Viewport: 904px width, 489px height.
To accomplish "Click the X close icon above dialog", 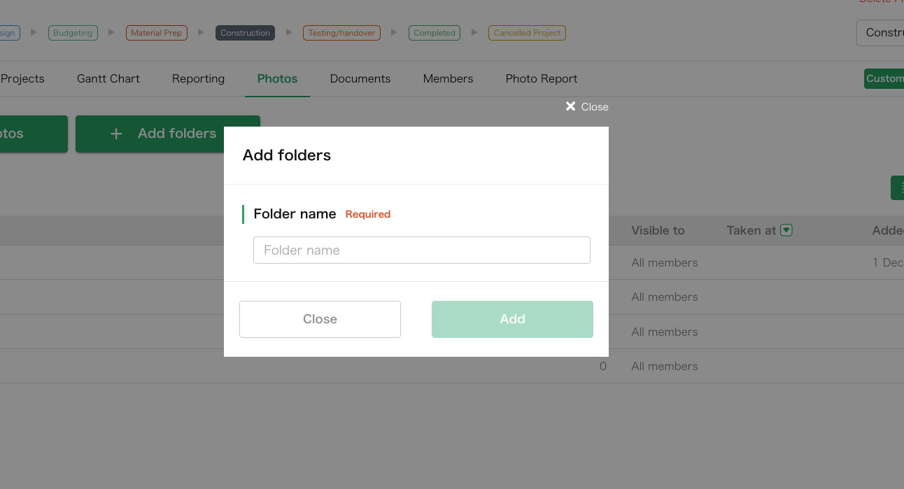I will (x=571, y=106).
